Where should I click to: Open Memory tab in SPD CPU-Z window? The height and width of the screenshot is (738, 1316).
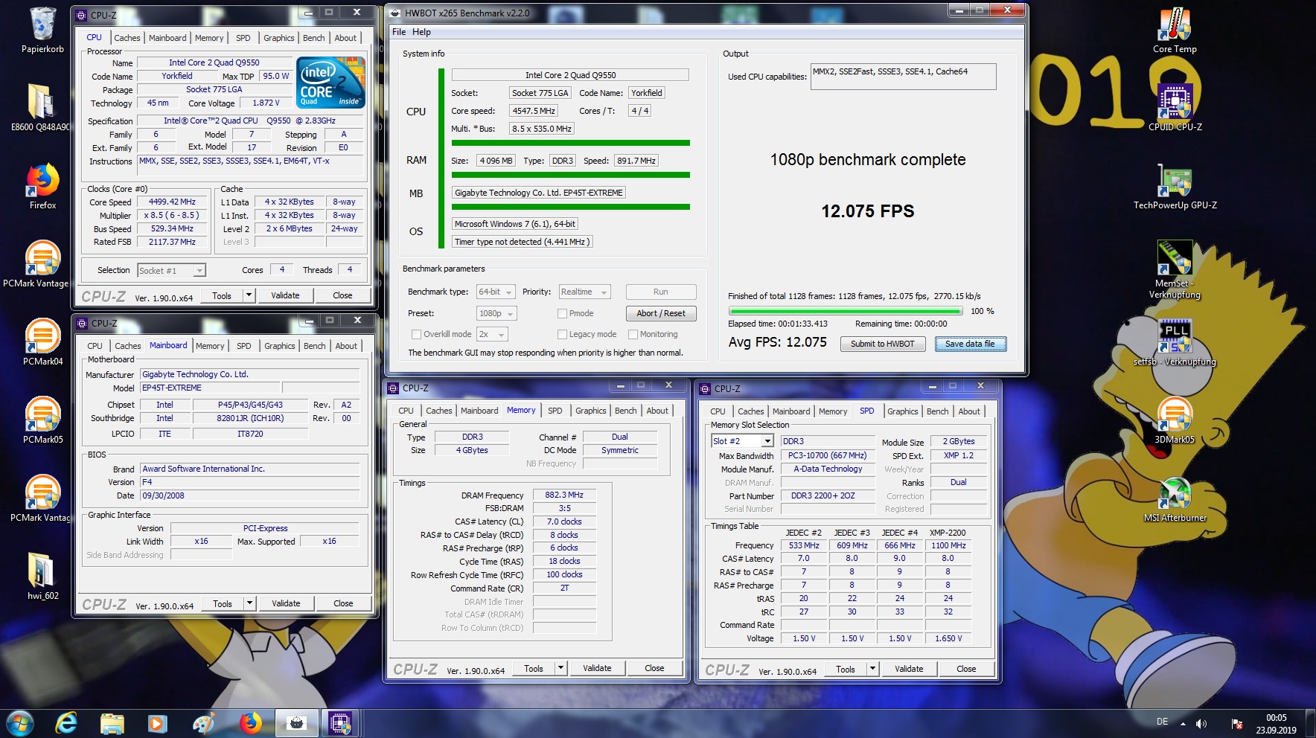coord(833,411)
